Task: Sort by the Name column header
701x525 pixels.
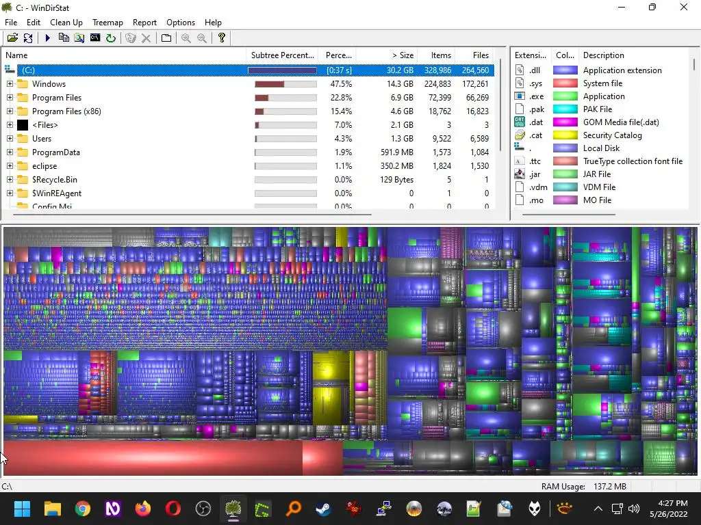Action: (124, 55)
